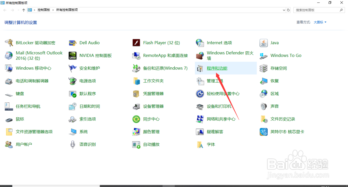
Task: Click the RemoteApp 和桌面连接 icon
Action: (x=136, y=56)
